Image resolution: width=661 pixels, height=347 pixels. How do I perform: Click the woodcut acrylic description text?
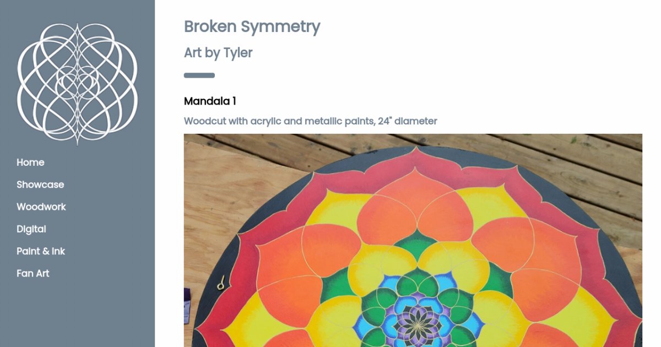(x=311, y=121)
